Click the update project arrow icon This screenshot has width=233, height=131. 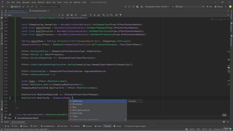(23, 7)
